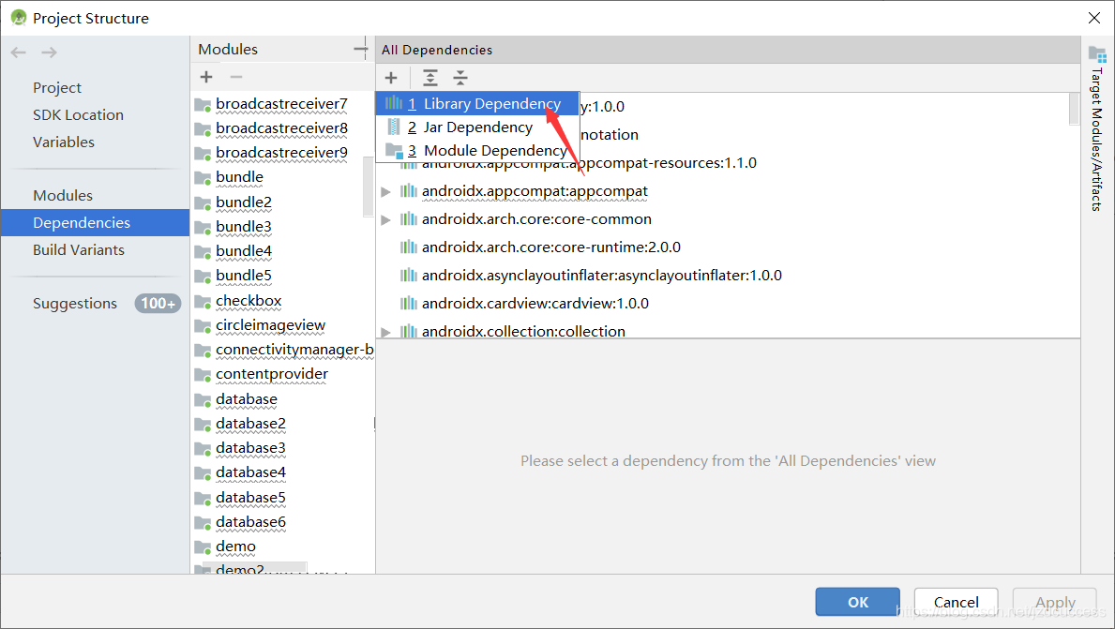Select module broadcastreceiver8
This screenshot has height=629, width=1115.
click(x=281, y=127)
